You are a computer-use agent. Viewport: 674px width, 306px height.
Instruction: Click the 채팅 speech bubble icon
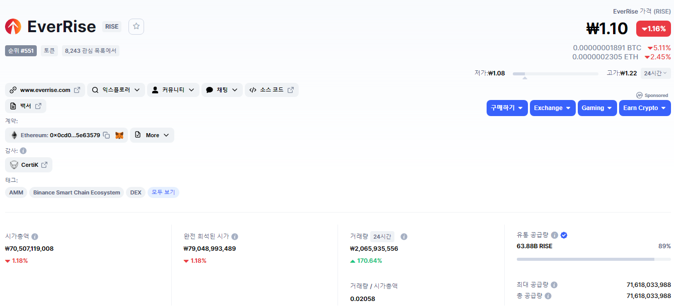(x=210, y=90)
